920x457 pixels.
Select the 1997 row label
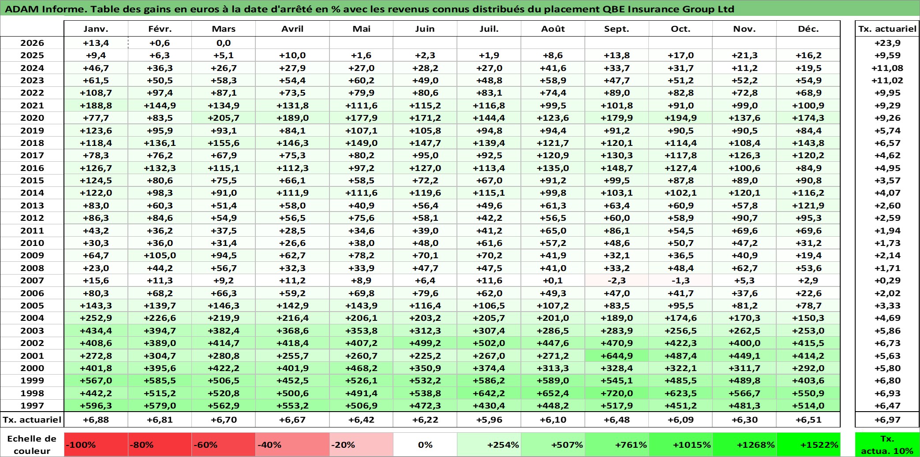click(32, 405)
